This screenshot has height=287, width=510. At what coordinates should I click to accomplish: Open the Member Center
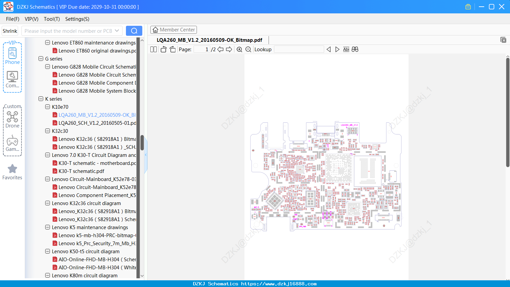point(173,30)
